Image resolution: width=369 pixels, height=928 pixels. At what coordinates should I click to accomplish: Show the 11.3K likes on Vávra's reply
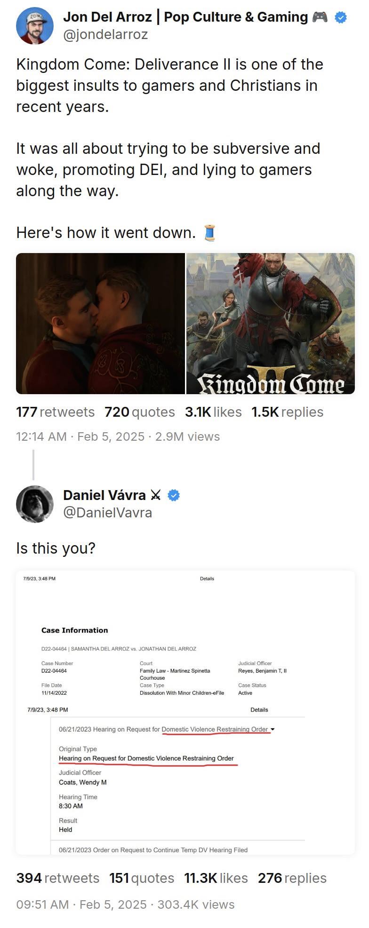[216, 878]
